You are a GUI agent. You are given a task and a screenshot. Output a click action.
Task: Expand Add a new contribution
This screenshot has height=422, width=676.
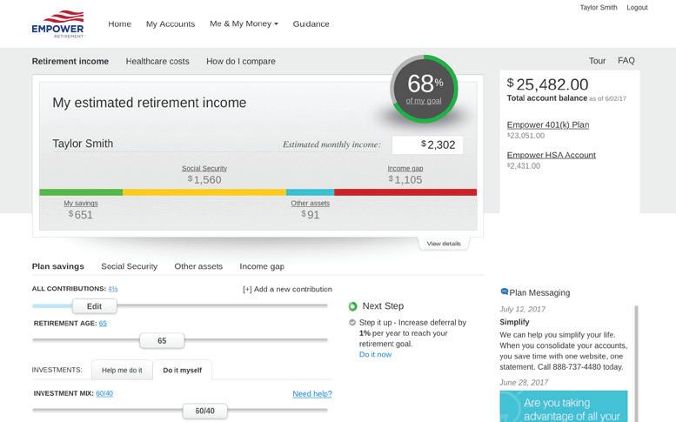[x=287, y=289]
